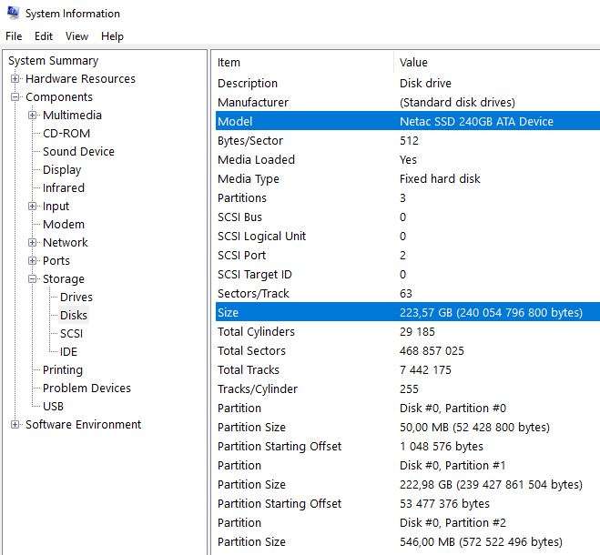This screenshot has height=555, width=600.
Task: Select the Description row
Action: [x=408, y=84]
